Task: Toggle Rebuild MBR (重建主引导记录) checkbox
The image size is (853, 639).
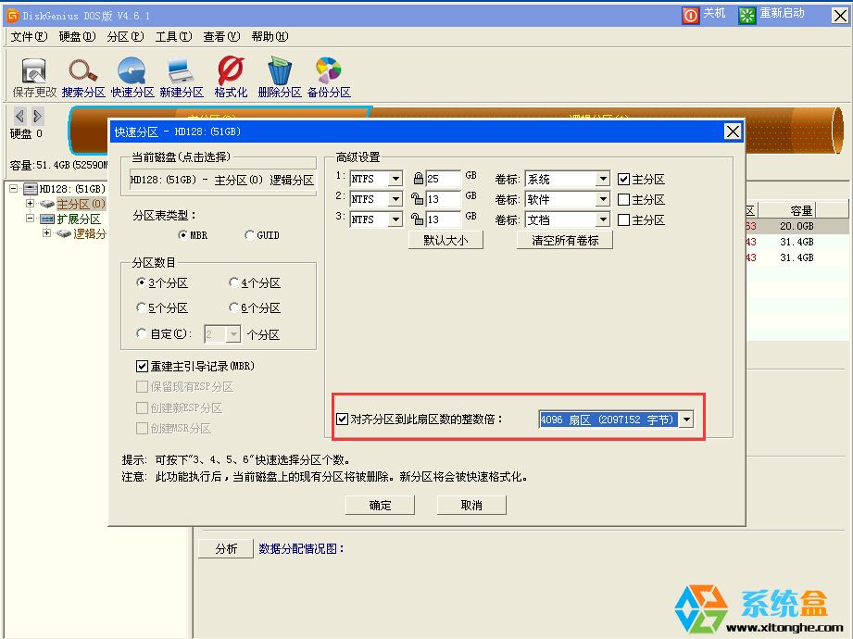Action: coord(142,366)
